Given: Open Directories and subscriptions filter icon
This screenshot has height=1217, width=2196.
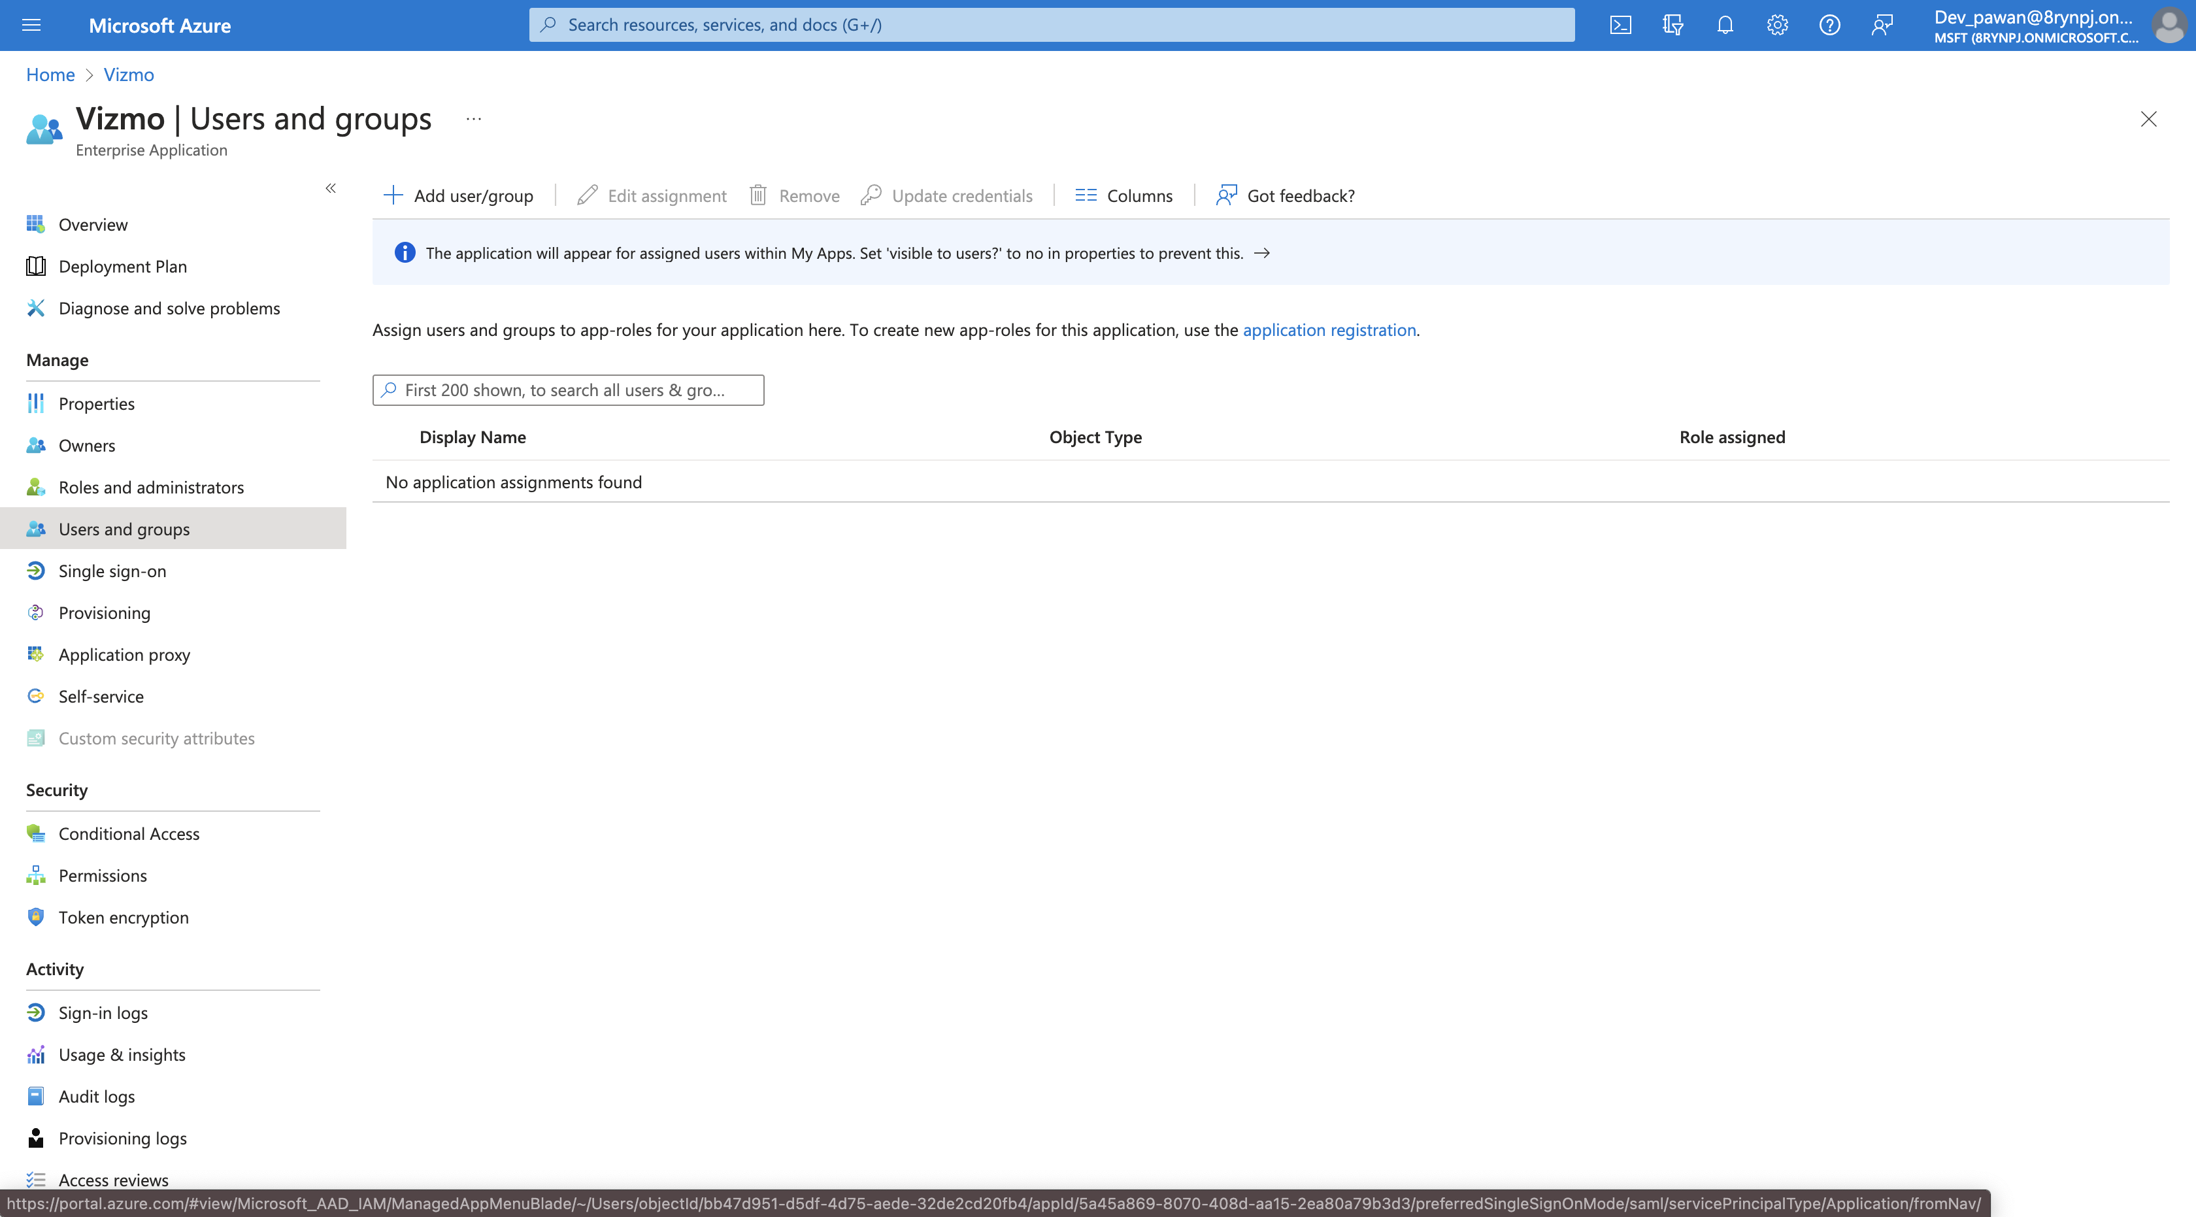Looking at the screenshot, I should (1672, 25).
